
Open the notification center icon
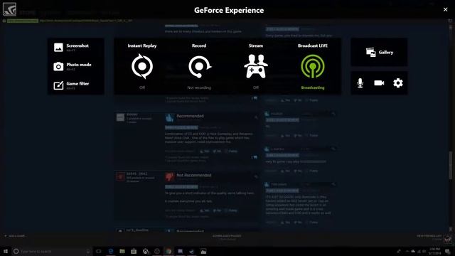coord(448,251)
